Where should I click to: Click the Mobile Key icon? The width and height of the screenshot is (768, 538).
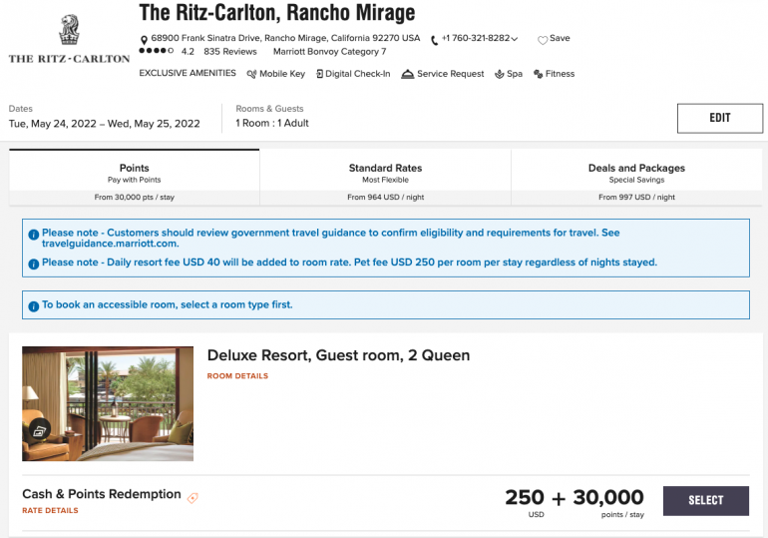(251, 74)
